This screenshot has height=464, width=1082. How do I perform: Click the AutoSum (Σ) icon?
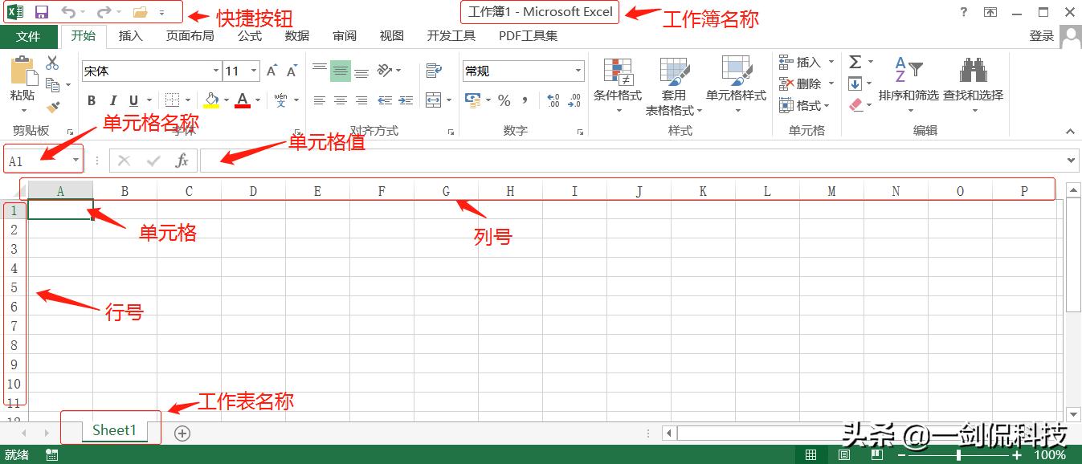(855, 61)
